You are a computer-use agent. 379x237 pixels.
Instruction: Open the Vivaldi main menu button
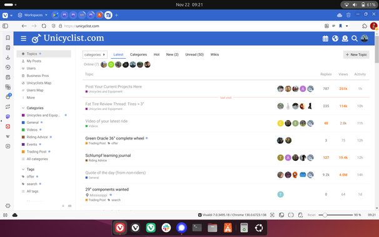(x=6, y=15)
